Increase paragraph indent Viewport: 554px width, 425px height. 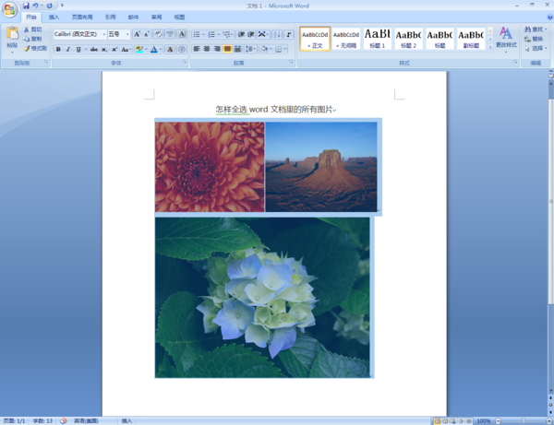(x=251, y=34)
